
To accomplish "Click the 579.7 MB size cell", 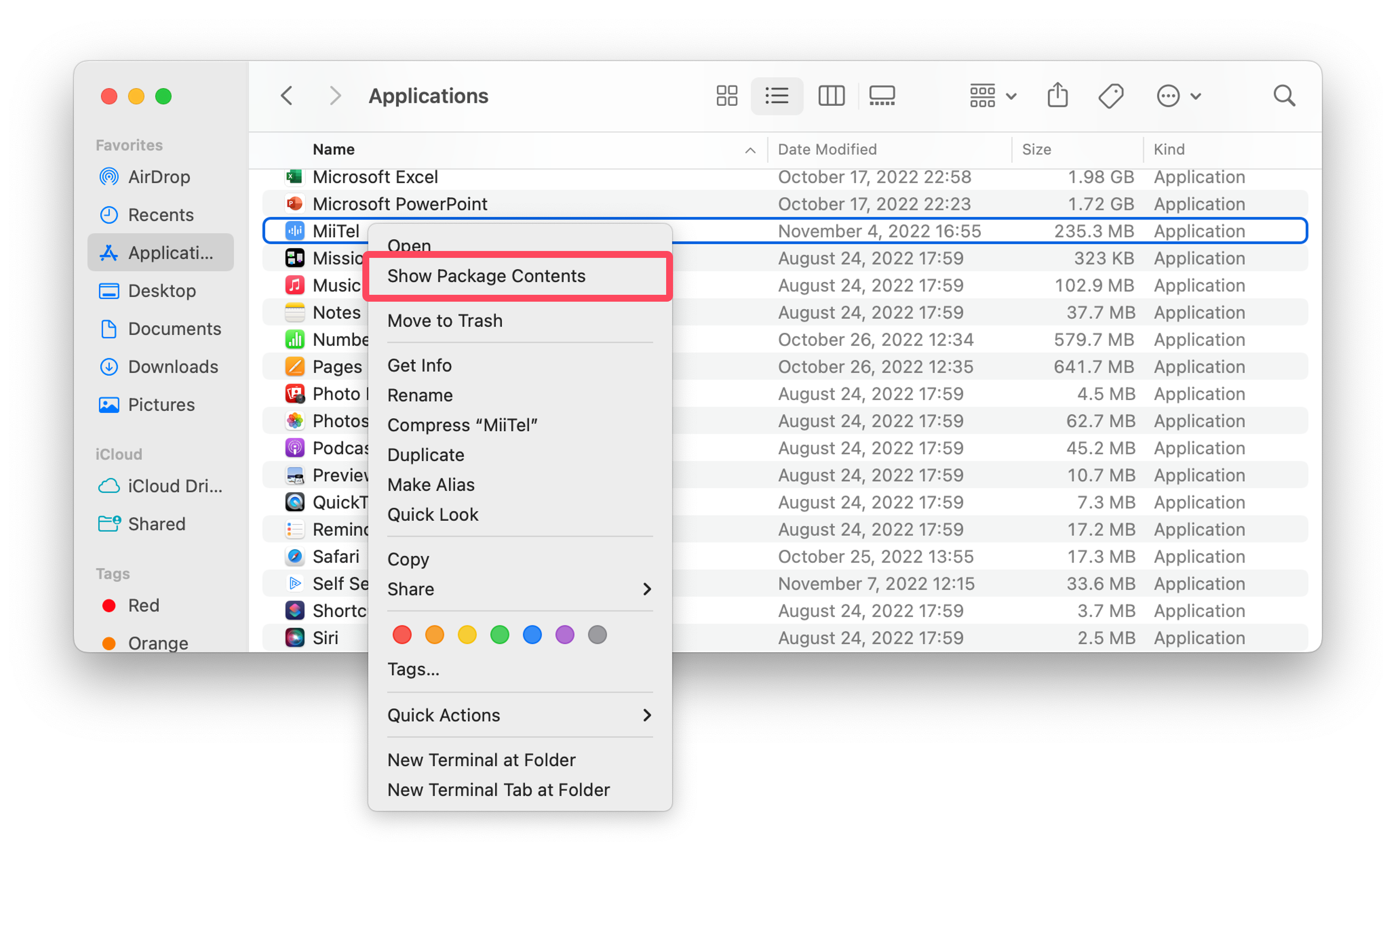I will pos(1094,340).
